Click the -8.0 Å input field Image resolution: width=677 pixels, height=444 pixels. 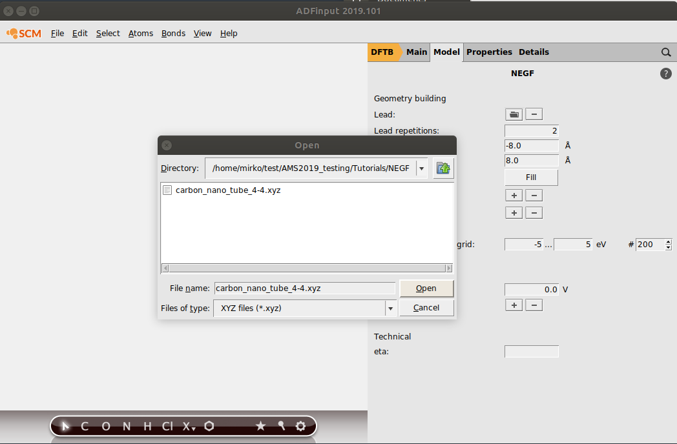pyautogui.click(x=532, y=145)
